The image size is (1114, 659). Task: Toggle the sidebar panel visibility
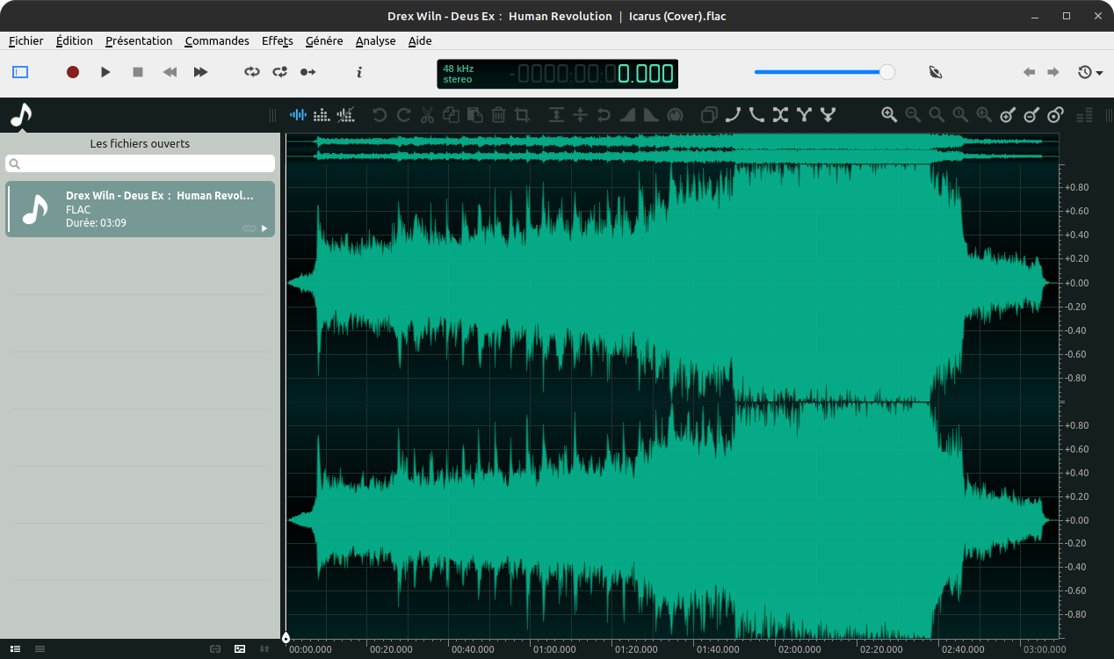click(20, 72)
